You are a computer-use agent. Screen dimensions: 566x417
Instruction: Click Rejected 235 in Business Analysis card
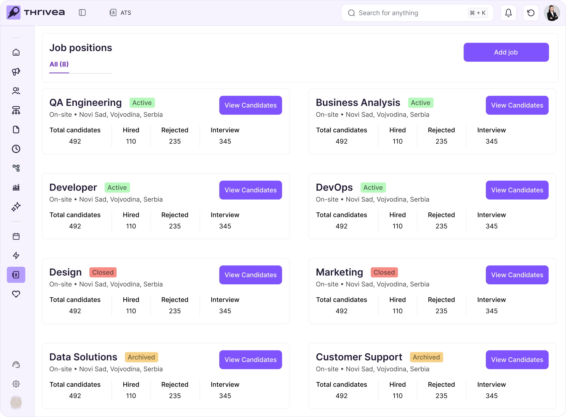441,136
